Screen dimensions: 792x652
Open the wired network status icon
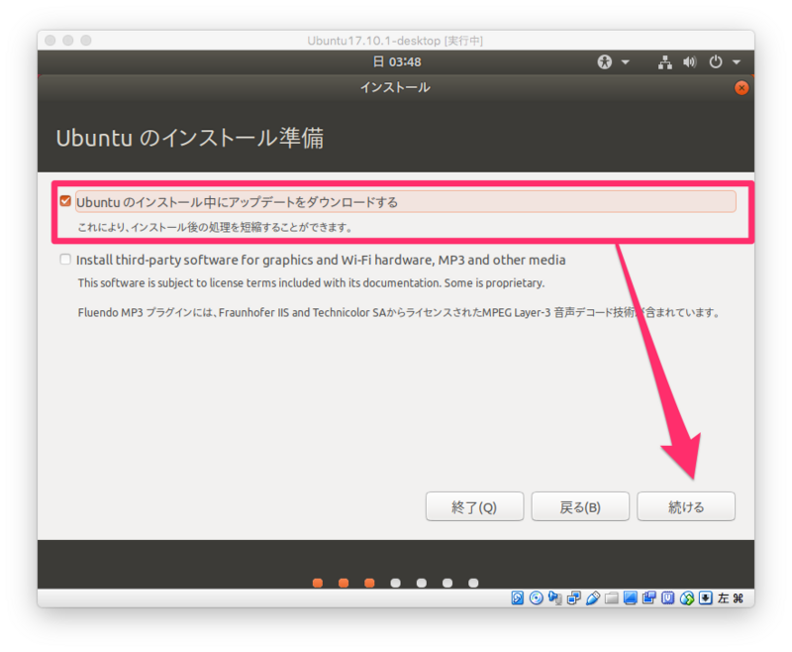click(x=664, y=62)
